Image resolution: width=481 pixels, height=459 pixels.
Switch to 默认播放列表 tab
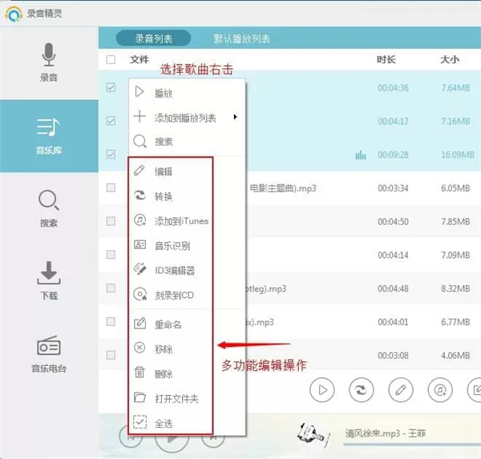[242, 38]
